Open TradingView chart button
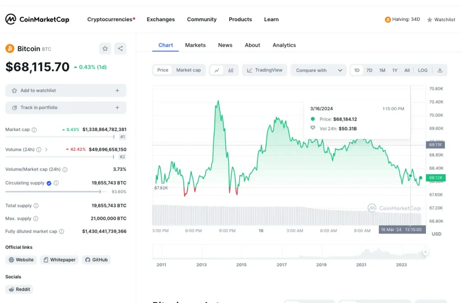Screen dimensions: 462x303 pyautogui.click(x=264, y=70)
